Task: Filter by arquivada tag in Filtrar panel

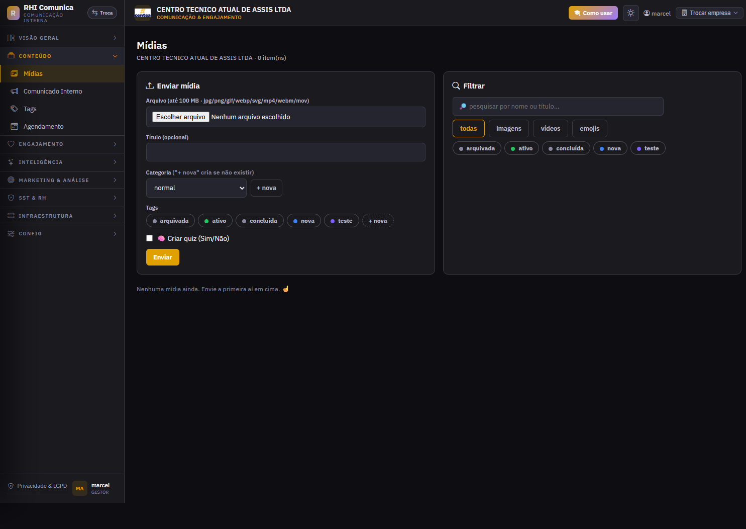Action: tap(477, 148)
